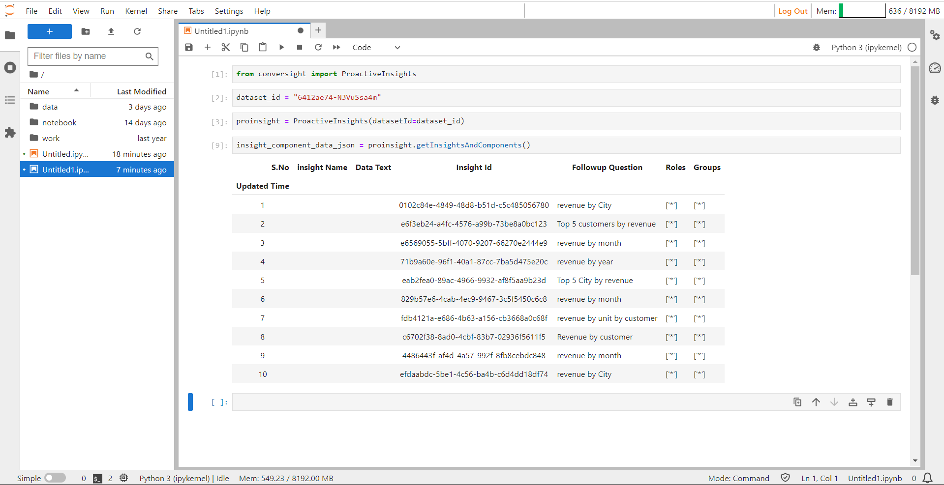Move the active cell down
The width and height of the screenshot is (944, 485).
point(834,402)
